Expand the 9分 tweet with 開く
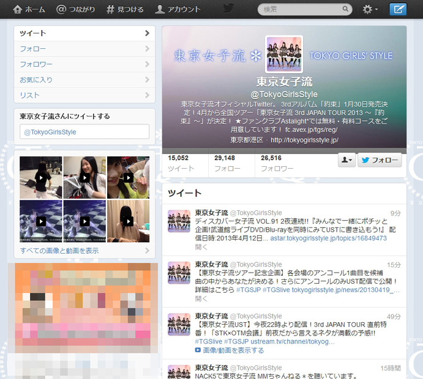Viewport: 423px width, 379px height. click(x=201, y=247)
